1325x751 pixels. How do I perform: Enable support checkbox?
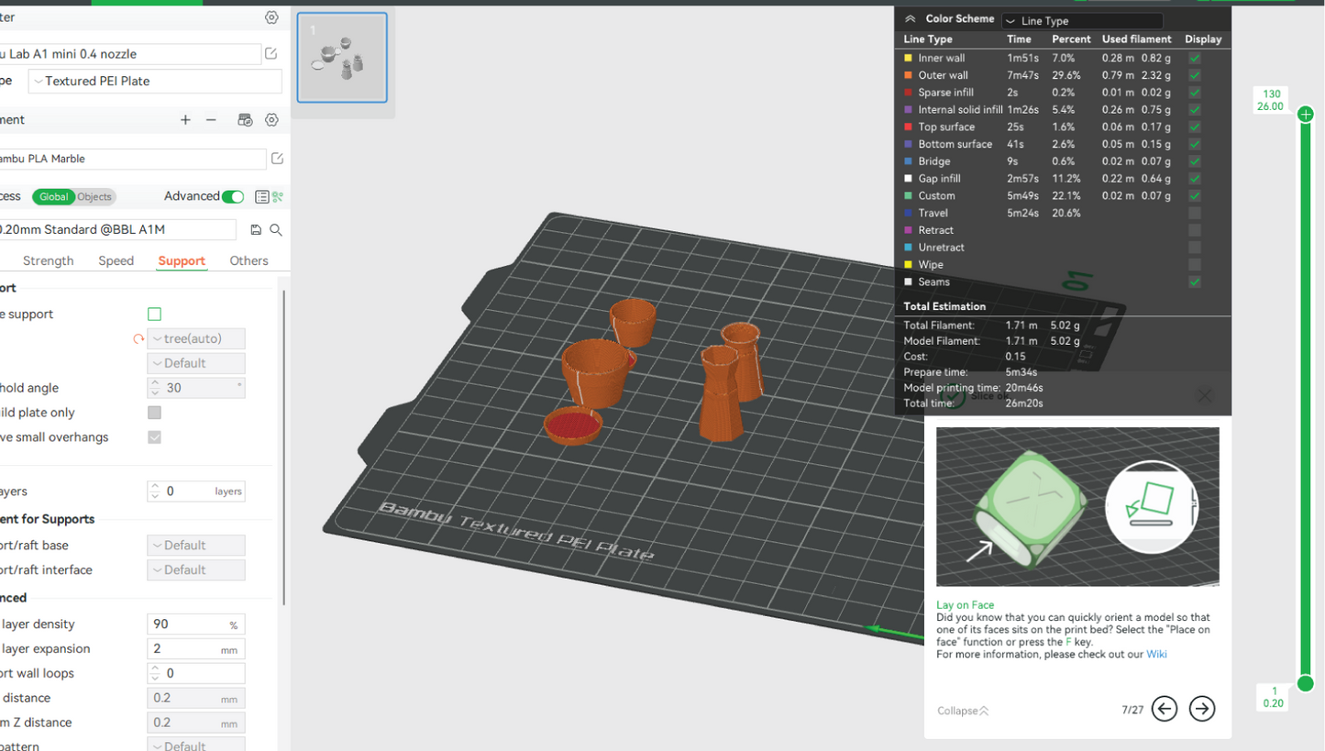pyautogui.click(x=154, y=315)
